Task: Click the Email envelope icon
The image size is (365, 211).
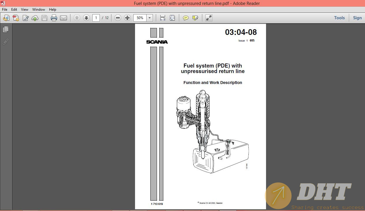Action: (x=63, y=18)
